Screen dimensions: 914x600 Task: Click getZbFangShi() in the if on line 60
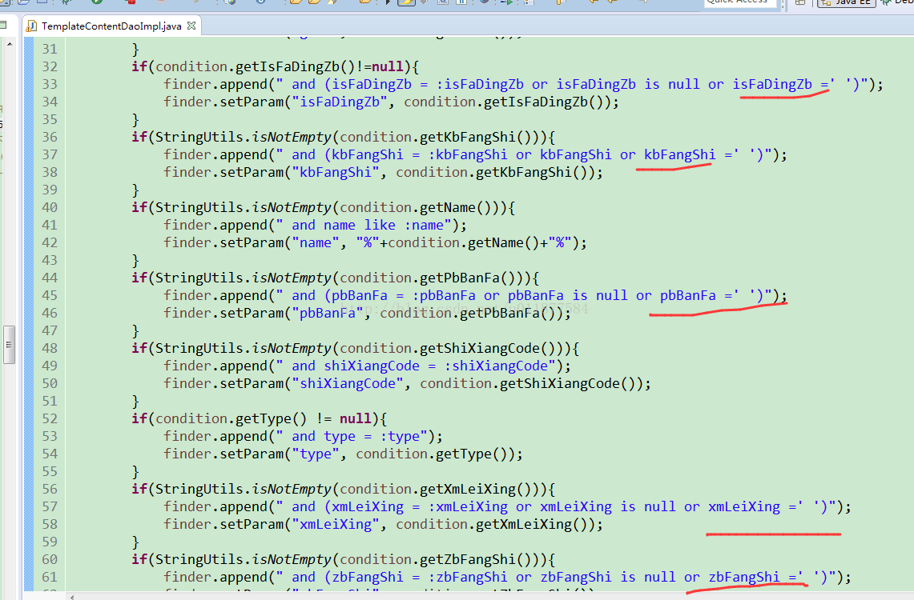[x=475, y=559]
